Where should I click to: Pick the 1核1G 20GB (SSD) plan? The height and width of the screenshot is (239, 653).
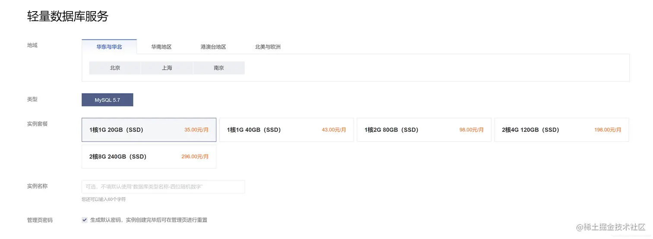pyautogui.click(x=149, y=130)
